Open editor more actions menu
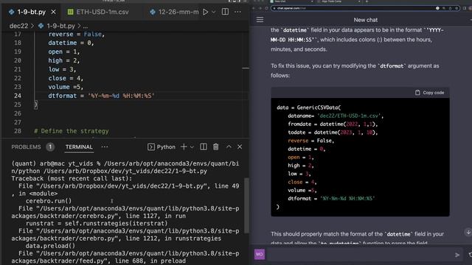Screen dimensions: 472x265 [237, 12]
